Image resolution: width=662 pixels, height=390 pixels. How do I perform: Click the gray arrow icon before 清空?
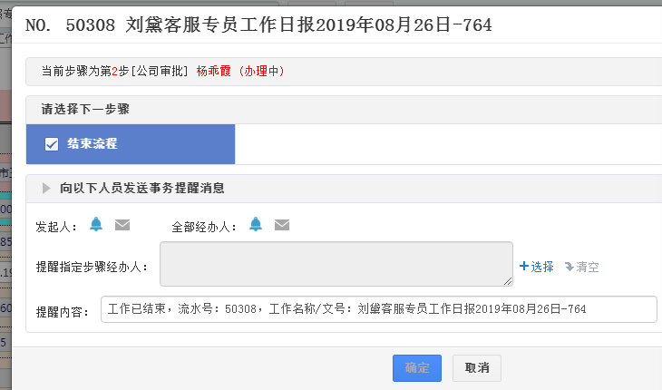point(570,267)
